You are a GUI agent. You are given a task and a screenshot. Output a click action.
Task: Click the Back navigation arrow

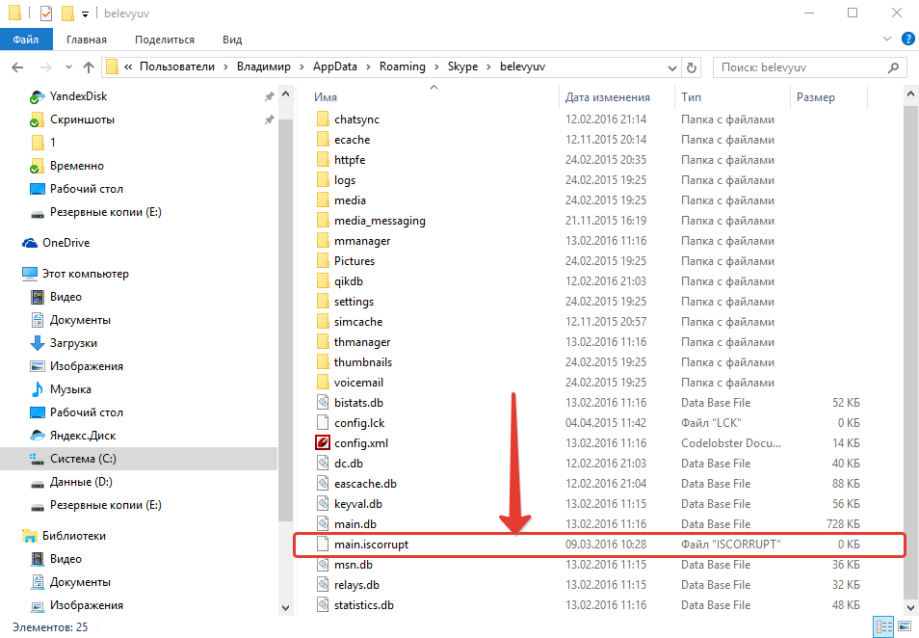point(17,67)
